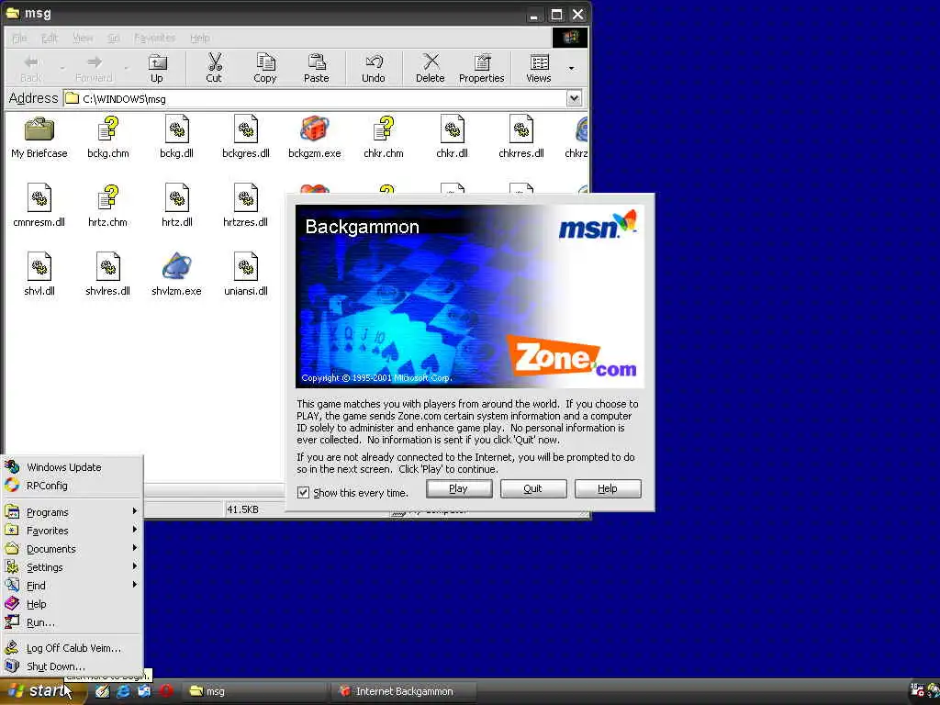The height and width of the screenshot is (705, 940).
Task: Click the File menu in msg window
Action: pos(20,38)
